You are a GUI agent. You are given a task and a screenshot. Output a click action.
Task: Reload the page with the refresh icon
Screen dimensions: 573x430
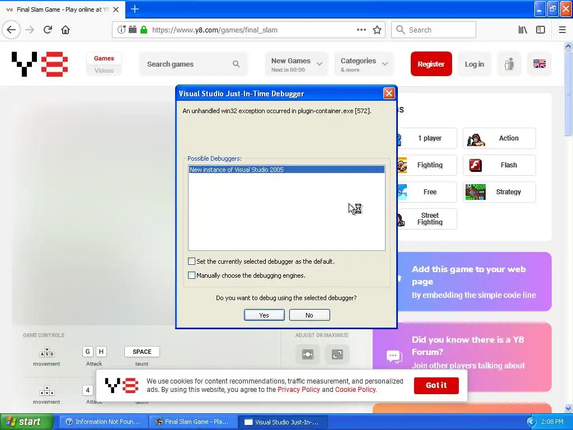coord(48,30)
